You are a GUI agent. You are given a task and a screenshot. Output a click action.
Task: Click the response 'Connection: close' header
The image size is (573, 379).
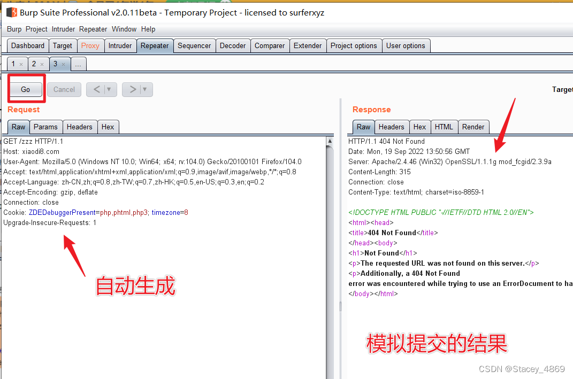(376, 182)
